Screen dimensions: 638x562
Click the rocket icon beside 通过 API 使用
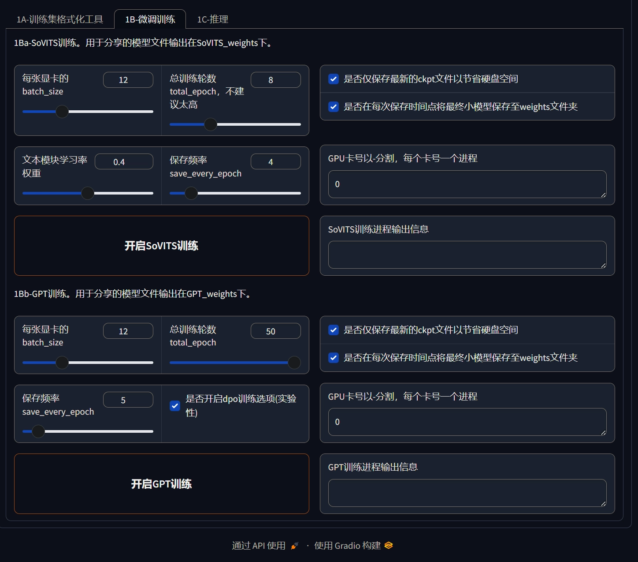point(294,546)
